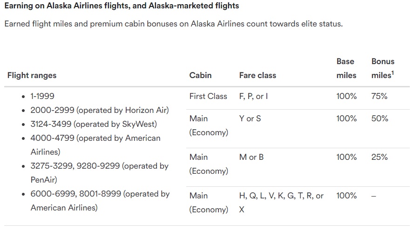Click the 75% bonus miles value
The width and height of the screenshot is (414, 230).
click(x=380, y=97)
